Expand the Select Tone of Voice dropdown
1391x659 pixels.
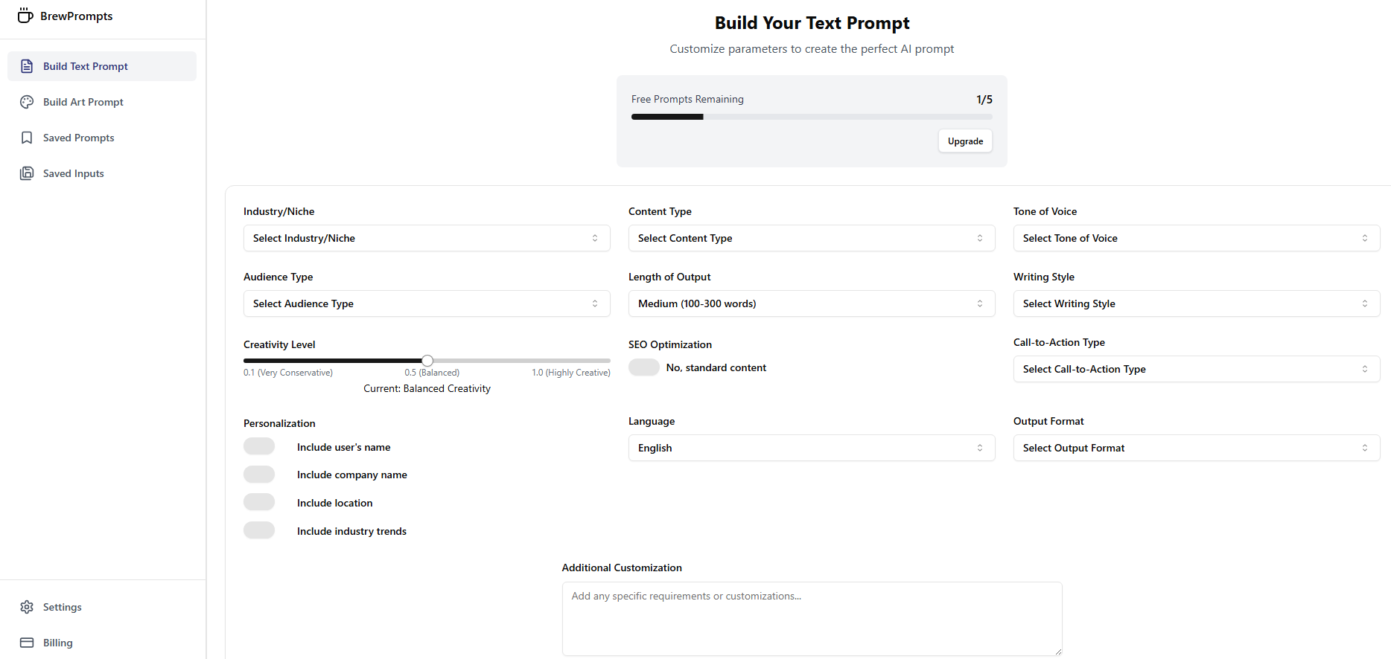point(1196,238)
